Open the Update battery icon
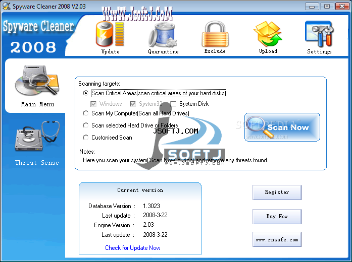Screen dimensions: 352x262 [x=110, y=34]
